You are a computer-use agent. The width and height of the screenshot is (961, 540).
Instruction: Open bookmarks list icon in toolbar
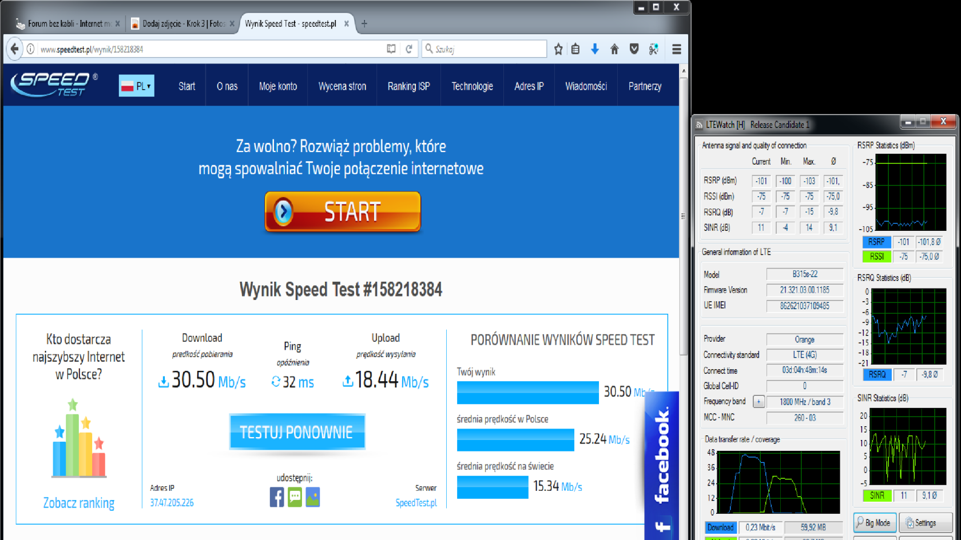point(575,49)
